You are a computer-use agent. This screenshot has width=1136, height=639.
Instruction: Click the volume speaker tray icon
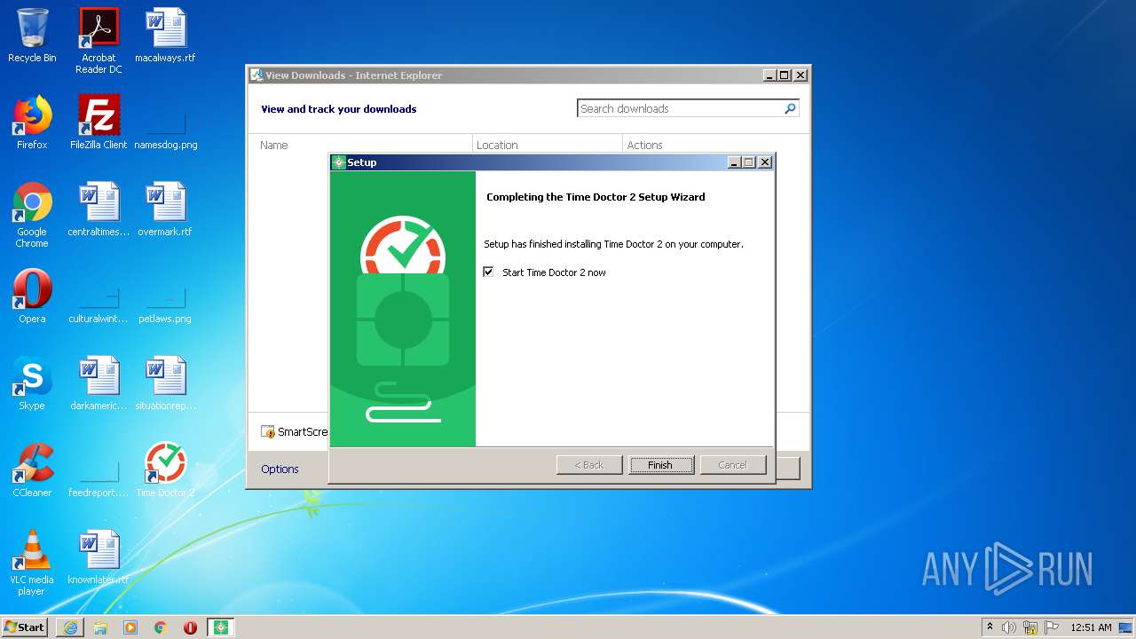(x=1009, y=627)
